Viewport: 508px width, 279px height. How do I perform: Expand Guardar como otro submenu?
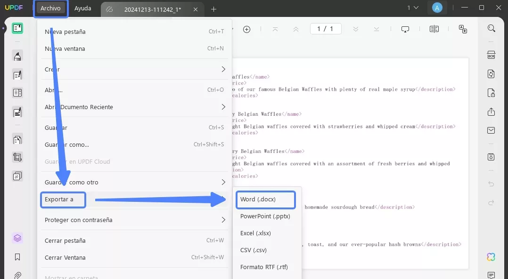[134, 183]
